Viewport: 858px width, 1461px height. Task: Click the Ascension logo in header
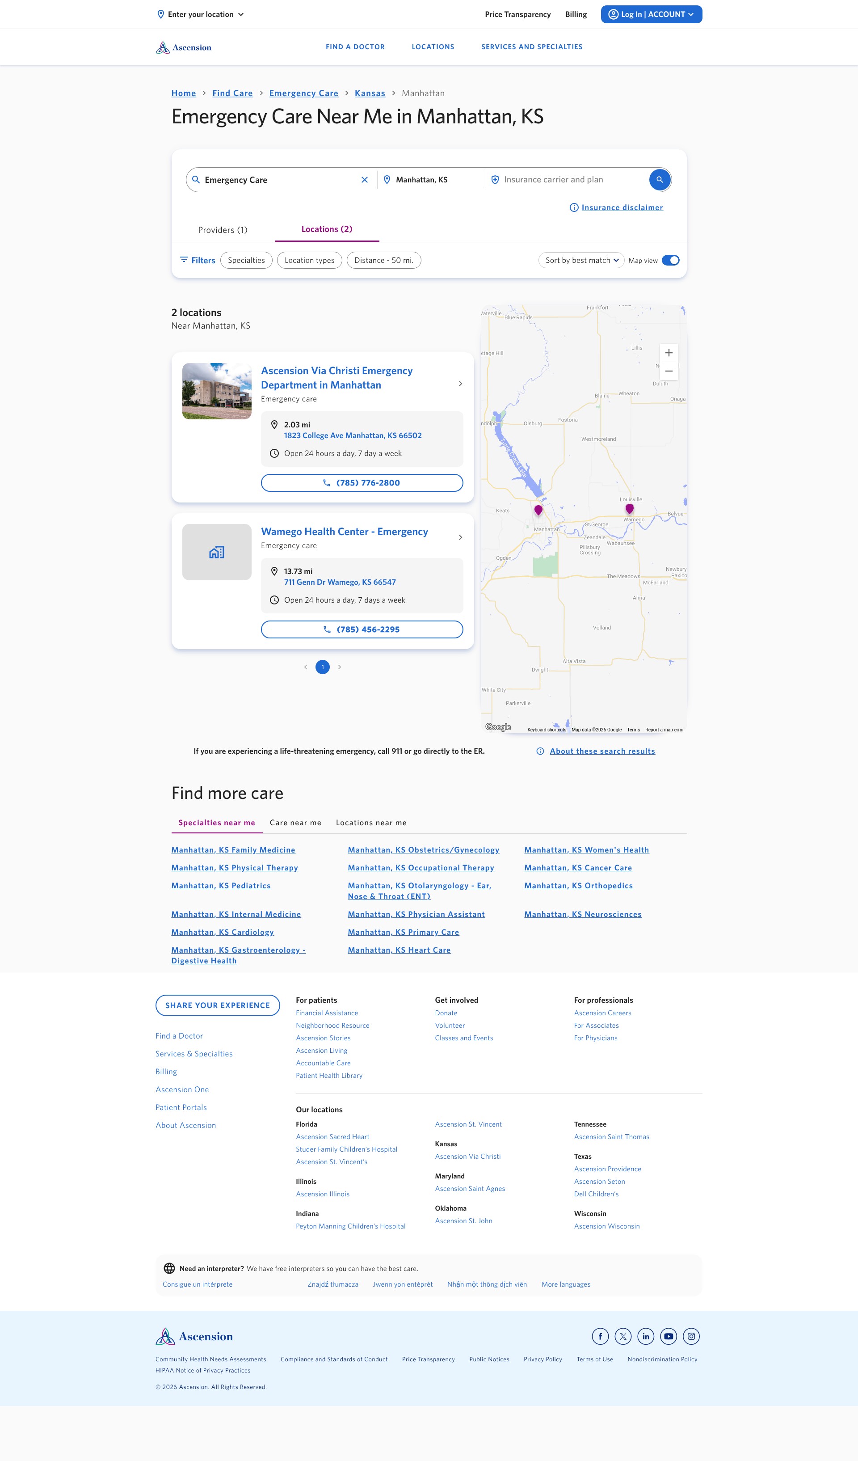click(184, 47)
